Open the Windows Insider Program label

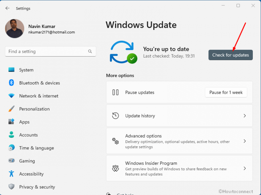tap(151, 163)
